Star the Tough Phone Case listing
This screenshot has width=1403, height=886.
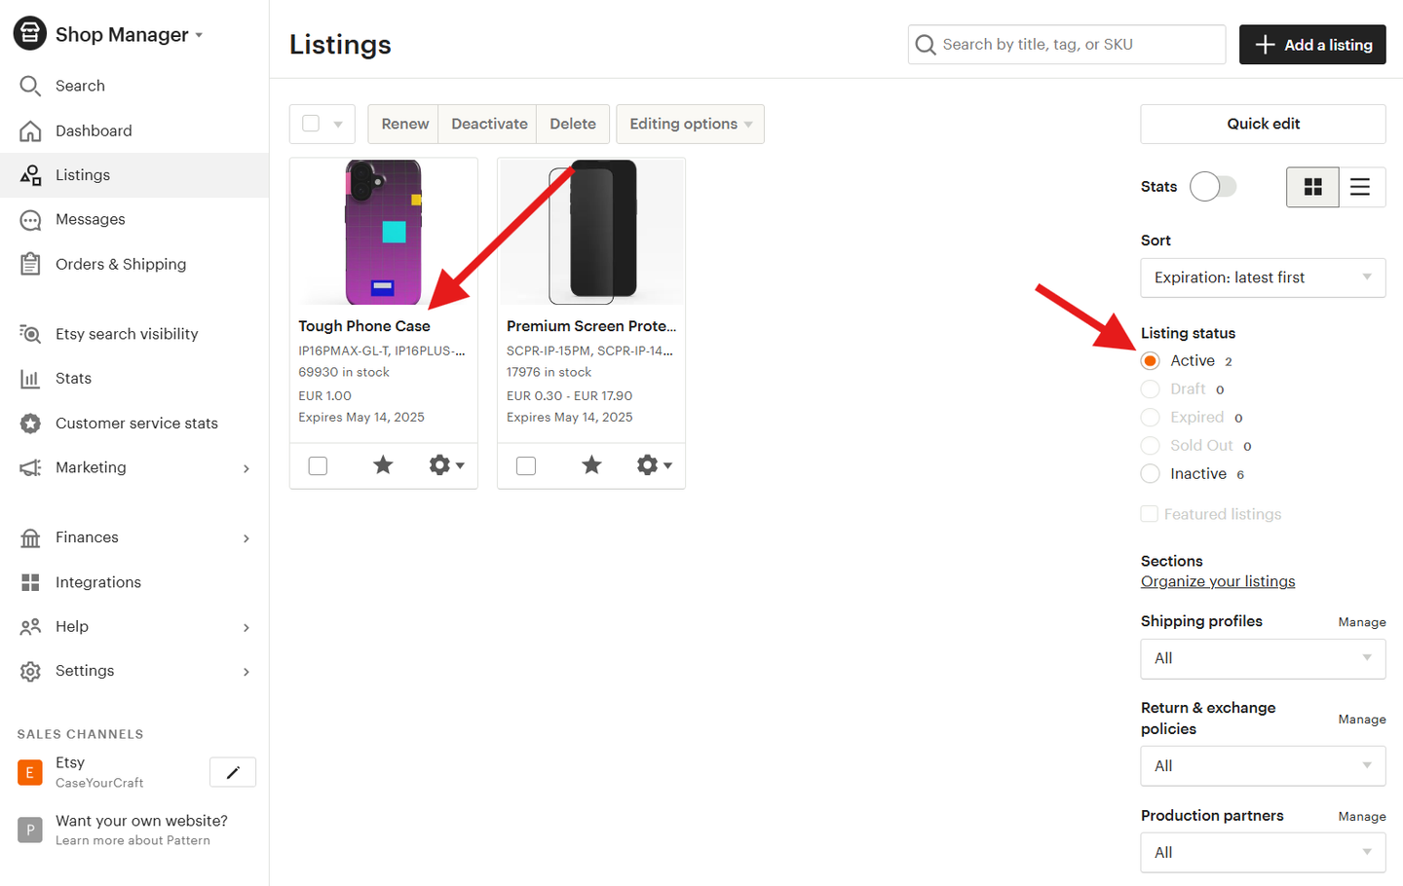tap(383, 465)
